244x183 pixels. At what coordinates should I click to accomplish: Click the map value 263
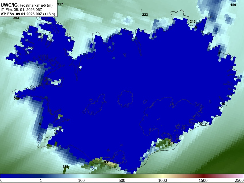[16, 18]
